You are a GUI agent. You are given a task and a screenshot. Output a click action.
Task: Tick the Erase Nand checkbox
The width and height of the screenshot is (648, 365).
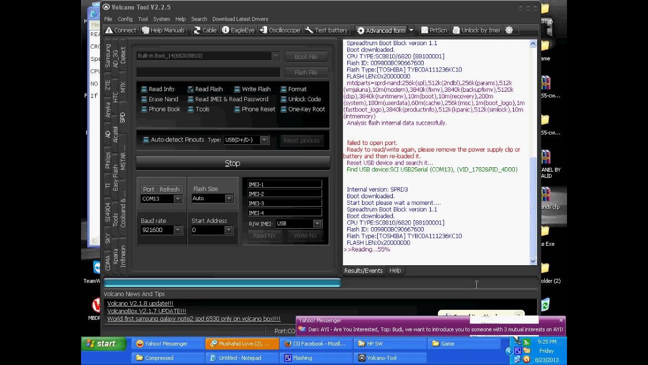pos(144,99)
